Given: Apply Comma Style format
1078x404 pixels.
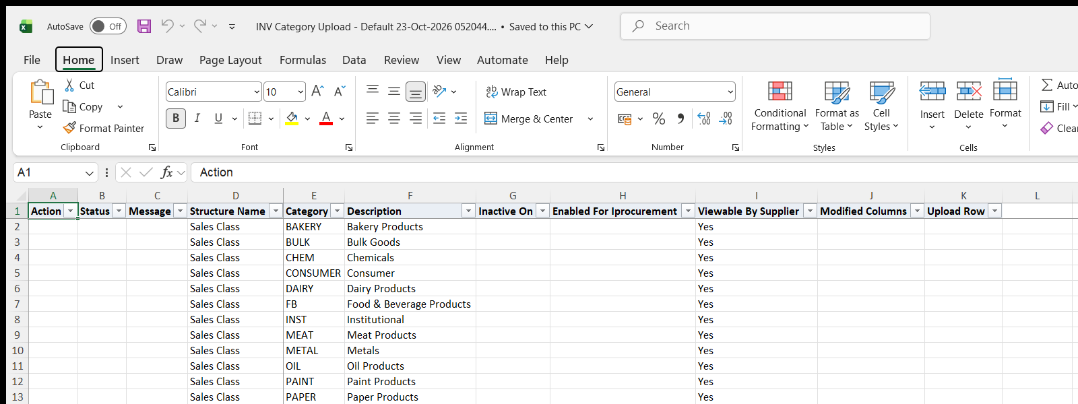Looking at the screenshot, I should pos(681,119).
